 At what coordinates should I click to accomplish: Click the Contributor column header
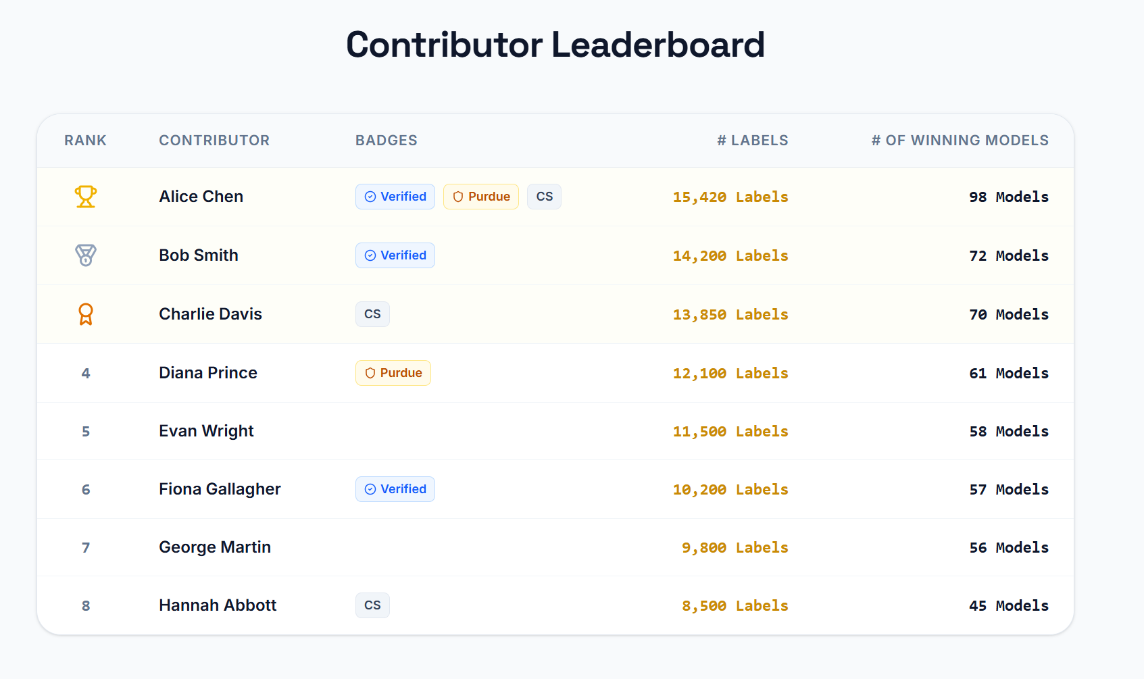click(x=214, y=141)
